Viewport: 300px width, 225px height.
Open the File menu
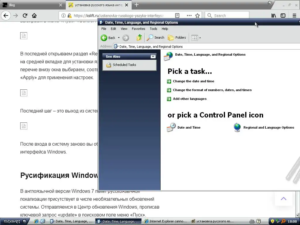(104, 29)
